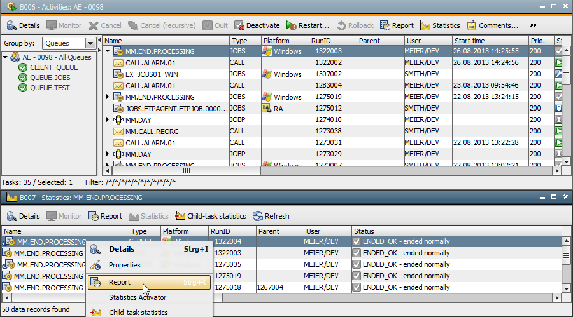This screenshot has width=573, height=317.
Task: Sort Activities list by User column
Action: click(428, 41)
